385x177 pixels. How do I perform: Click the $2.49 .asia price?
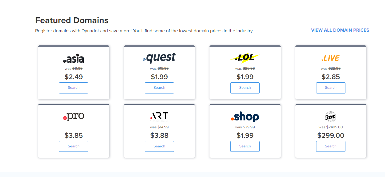coord(74,77)
